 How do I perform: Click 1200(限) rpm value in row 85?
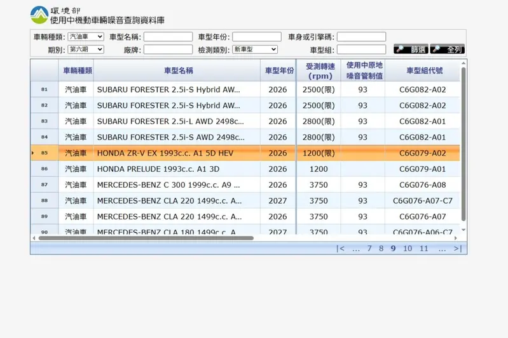tap(319, 153)
